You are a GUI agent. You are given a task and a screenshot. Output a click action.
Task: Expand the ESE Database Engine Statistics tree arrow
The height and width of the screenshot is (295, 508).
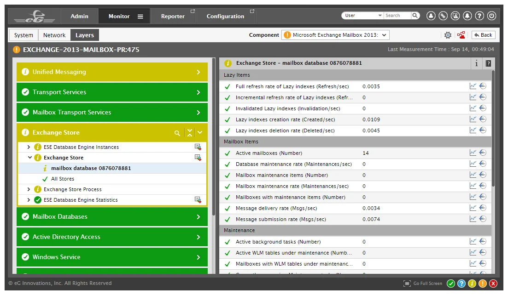pyautogui.click(x=29, y=200)
